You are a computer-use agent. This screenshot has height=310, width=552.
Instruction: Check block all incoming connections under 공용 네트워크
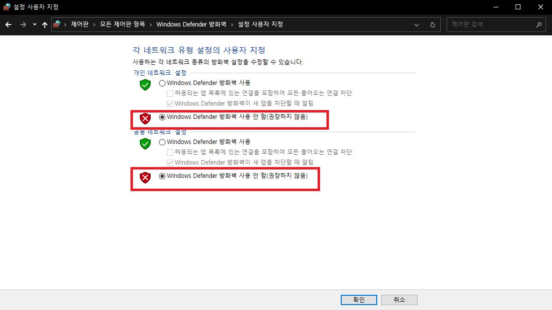tap(170, 152)
